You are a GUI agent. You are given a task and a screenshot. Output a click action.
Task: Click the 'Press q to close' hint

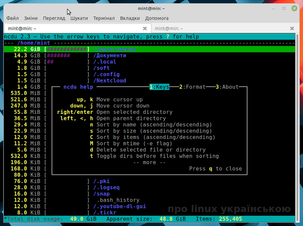[x=216, y=168]
